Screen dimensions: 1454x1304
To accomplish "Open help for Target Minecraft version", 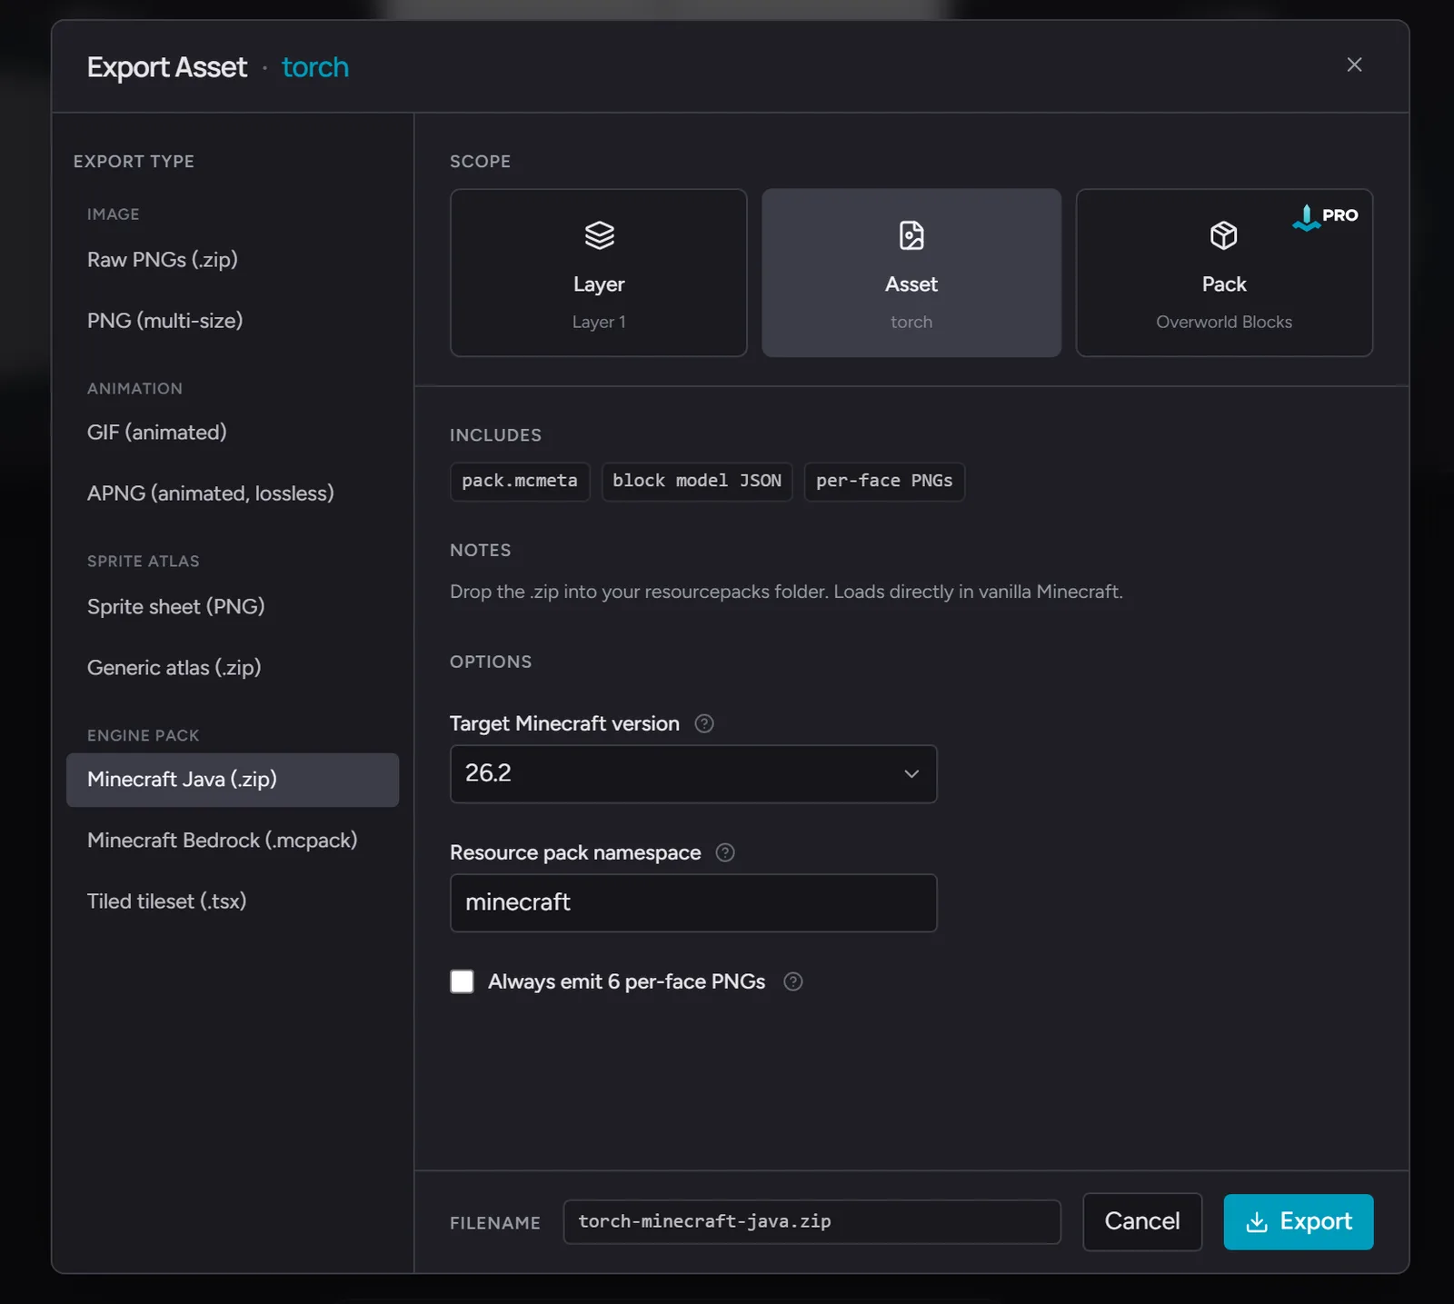I will coord(704,723).
